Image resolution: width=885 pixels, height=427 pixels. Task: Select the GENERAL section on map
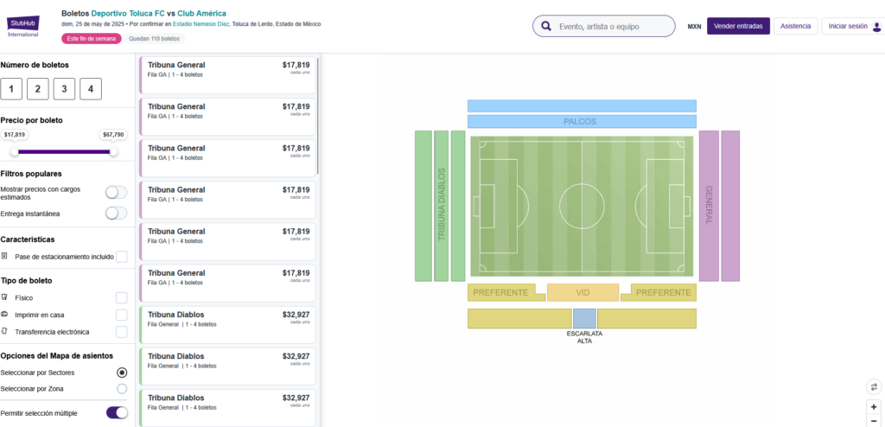709,206
